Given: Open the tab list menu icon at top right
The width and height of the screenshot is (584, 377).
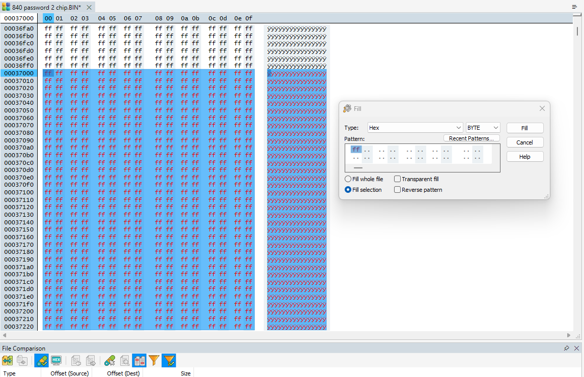Looking at the screenshot, I should click(574, 7).
